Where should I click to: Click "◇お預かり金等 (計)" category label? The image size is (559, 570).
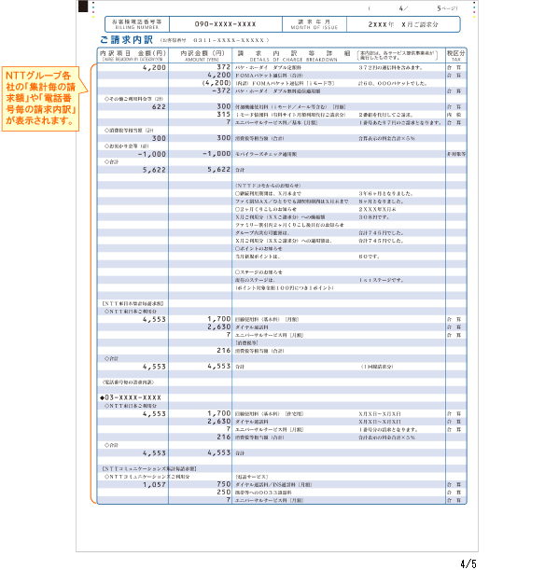click(x=127, y=146)
